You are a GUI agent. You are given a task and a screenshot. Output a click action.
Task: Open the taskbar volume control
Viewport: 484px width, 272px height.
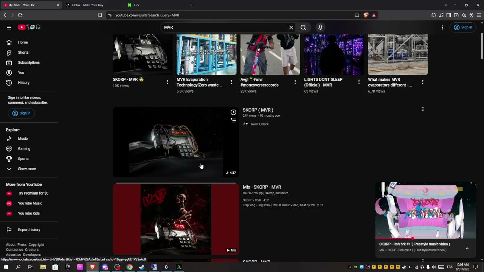[434, 267]
